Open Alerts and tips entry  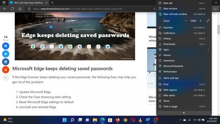184,78
